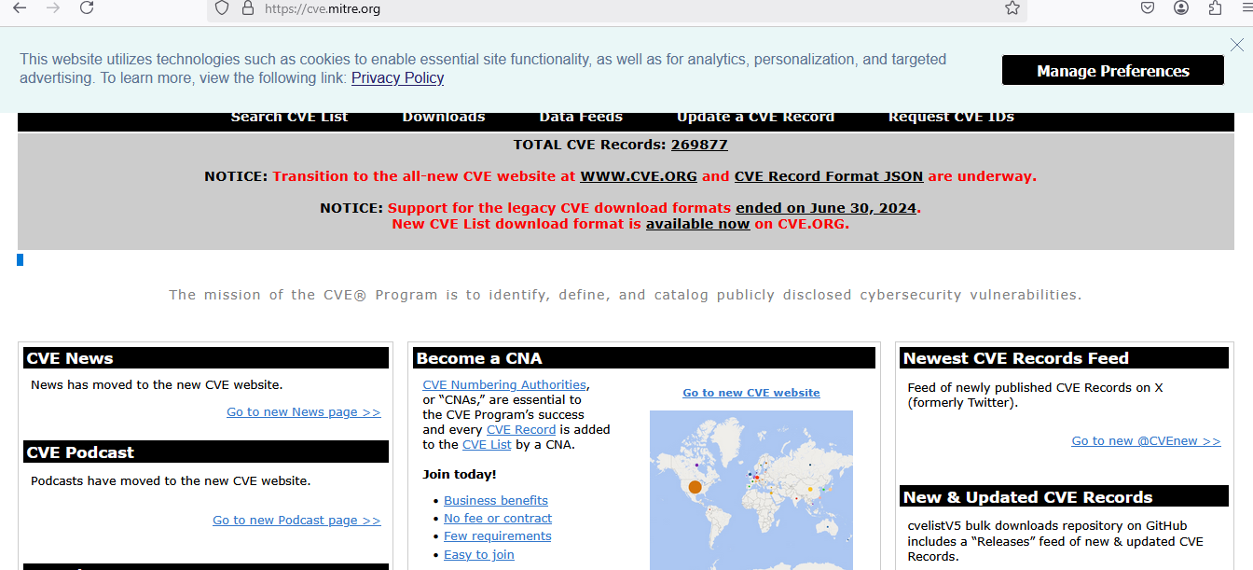Open the Request CVE IDs menu item
This screenshot has width=1253, height=570.
951,118
